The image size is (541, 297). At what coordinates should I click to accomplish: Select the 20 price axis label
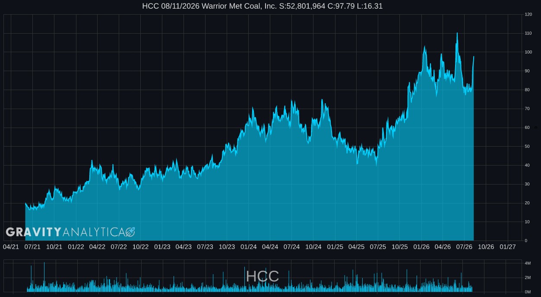(x=527, y=203)
